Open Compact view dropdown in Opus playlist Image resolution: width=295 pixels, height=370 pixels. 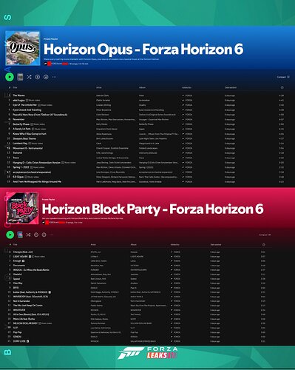pyautogui.click(x=283, y=77)
